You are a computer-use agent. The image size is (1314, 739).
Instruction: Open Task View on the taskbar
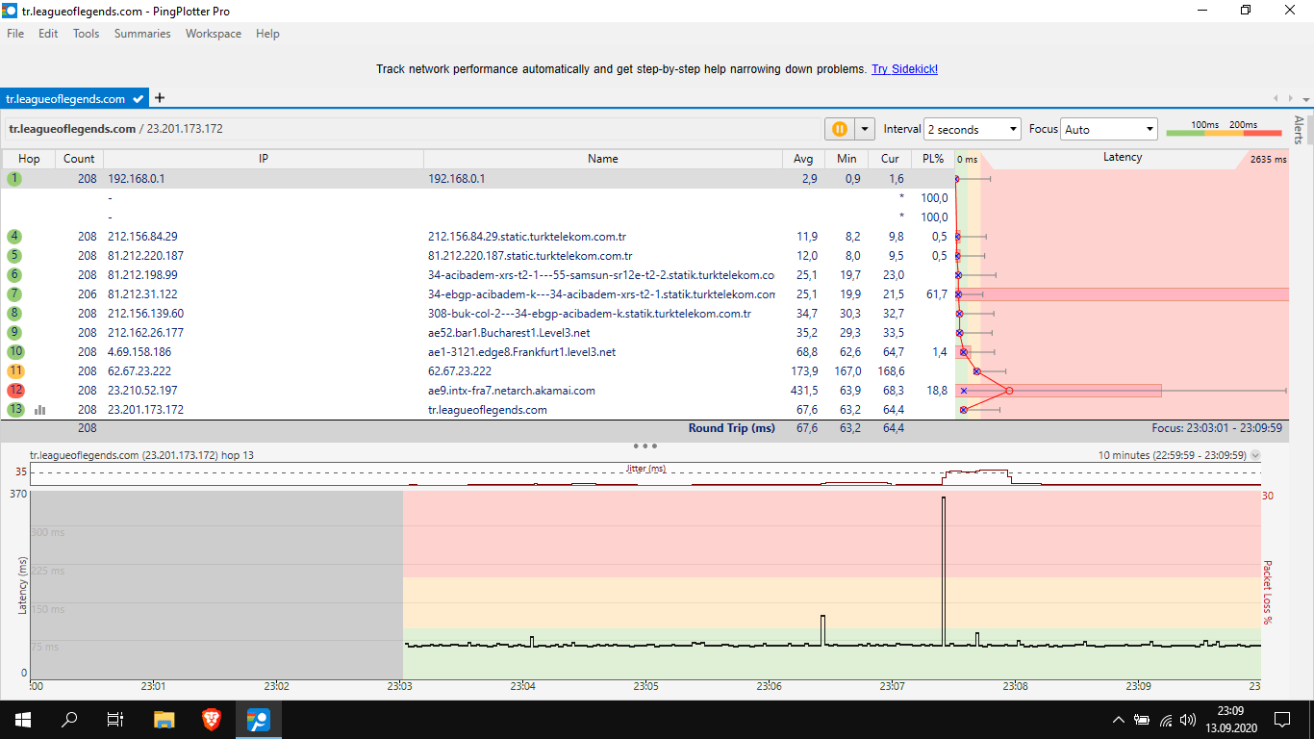click(x=115, y=719)
